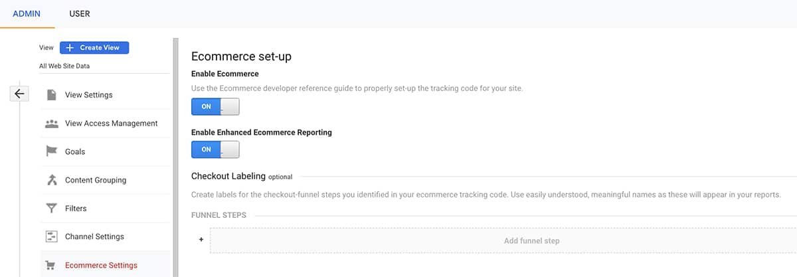This screenshot has height=277, width=797.
Task: Switch to the USER tab
Action: (x=80, y=13)
